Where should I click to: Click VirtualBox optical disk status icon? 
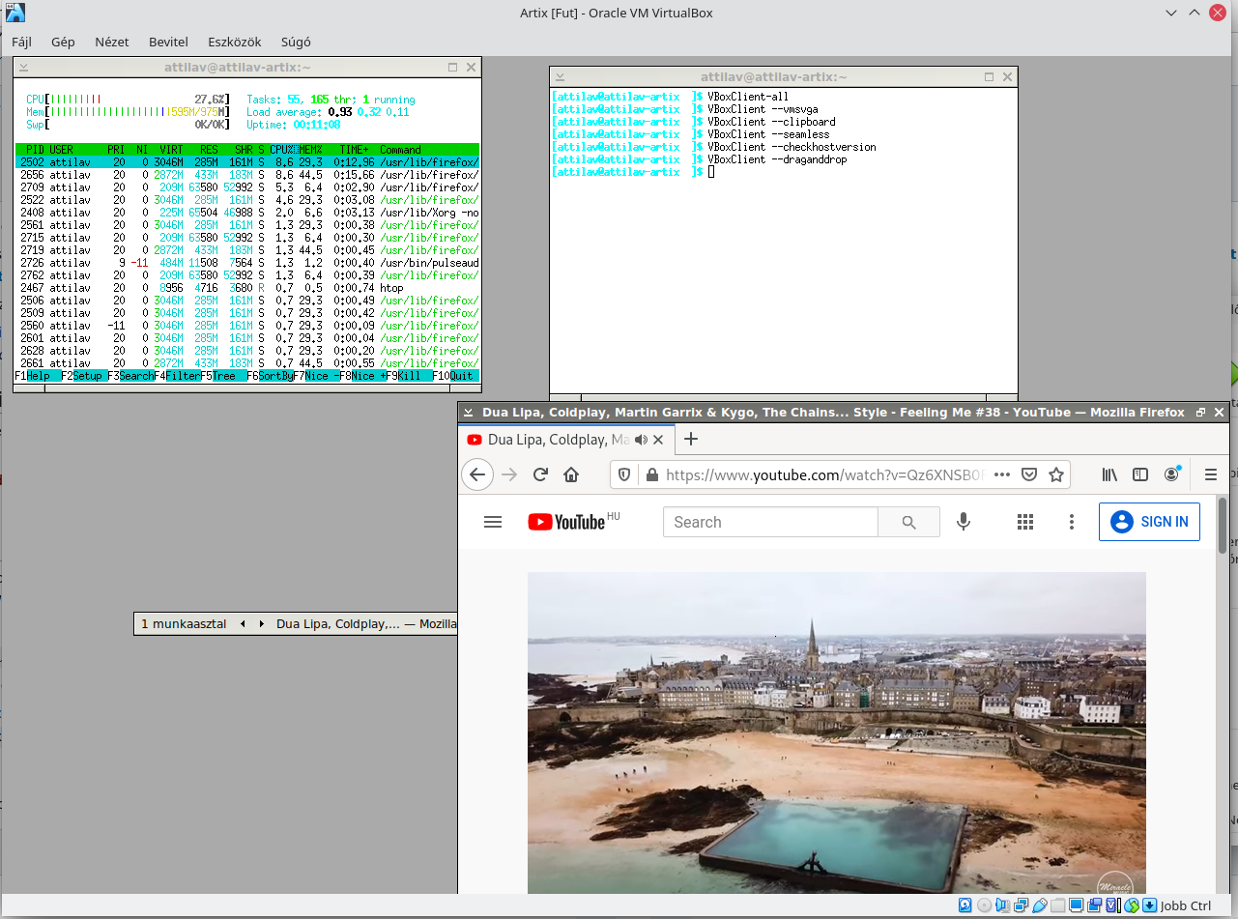984,905
